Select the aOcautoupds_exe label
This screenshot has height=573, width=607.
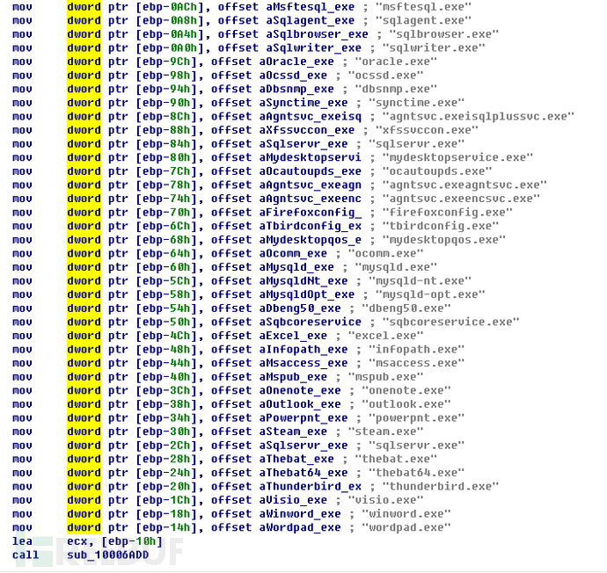point(310,171)
